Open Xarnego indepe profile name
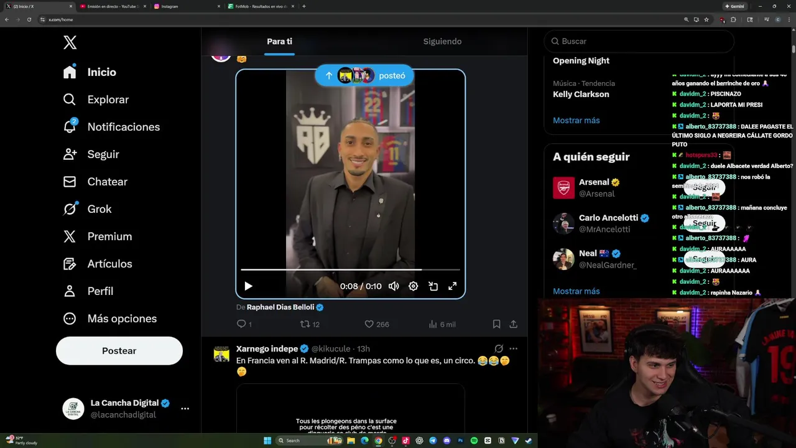 click(267, 348)
